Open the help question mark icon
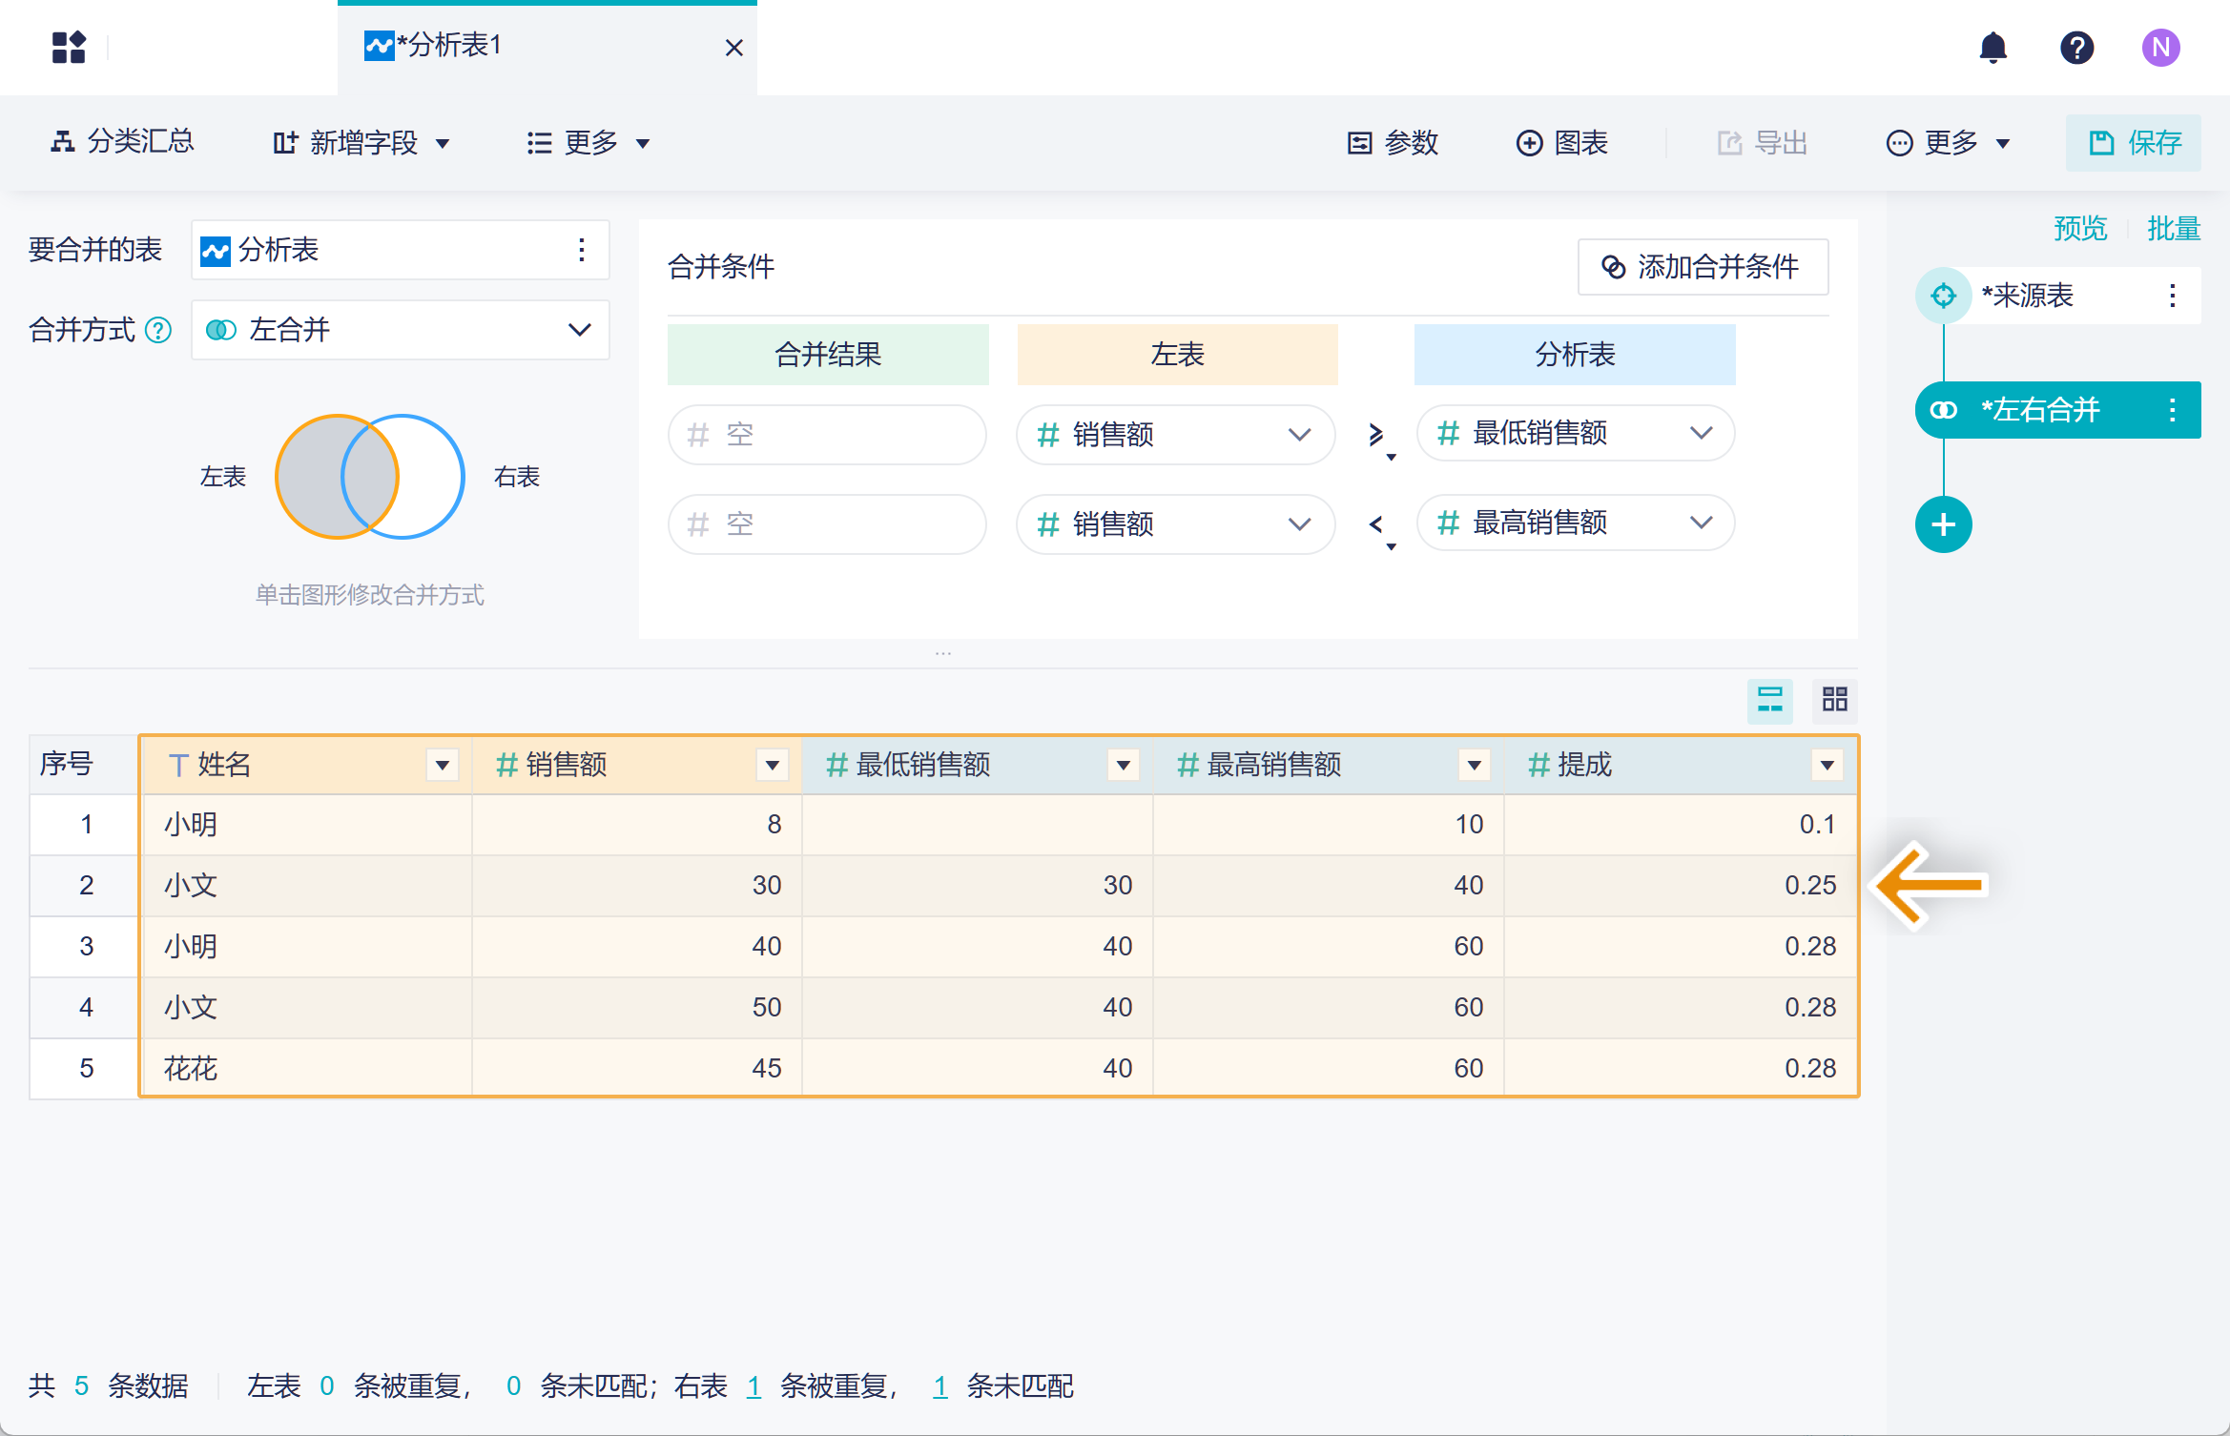The image size is (2230, 1436). 2076,48
